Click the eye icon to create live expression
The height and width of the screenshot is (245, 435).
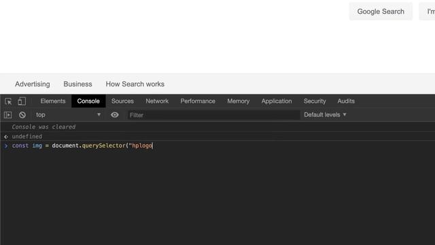tap(115, 115)
